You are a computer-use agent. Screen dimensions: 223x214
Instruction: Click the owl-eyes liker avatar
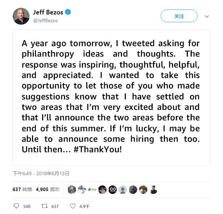pos(113,190)
